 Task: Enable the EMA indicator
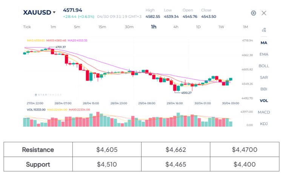[x=264, y=54]
